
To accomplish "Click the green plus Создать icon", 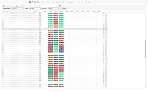I will pyautogui.click(x=4, y=6).
